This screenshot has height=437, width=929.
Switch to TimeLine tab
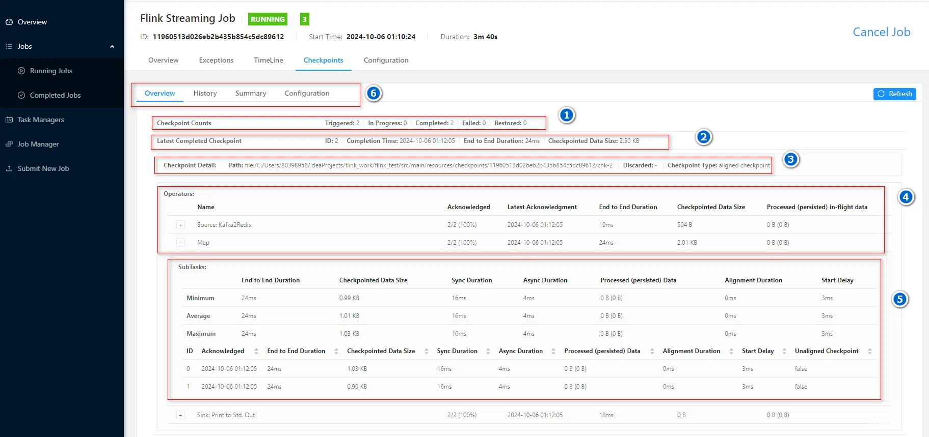point(269,60)
